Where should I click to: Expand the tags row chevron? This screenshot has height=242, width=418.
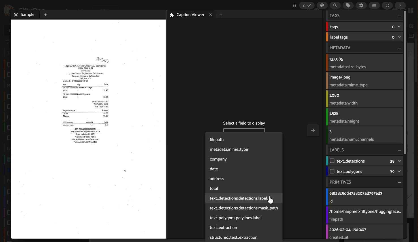coord(399,27)
